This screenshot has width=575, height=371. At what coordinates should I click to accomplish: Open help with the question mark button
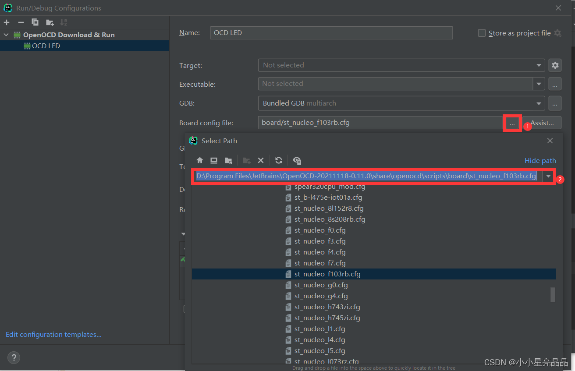click(x=14, y=357)
